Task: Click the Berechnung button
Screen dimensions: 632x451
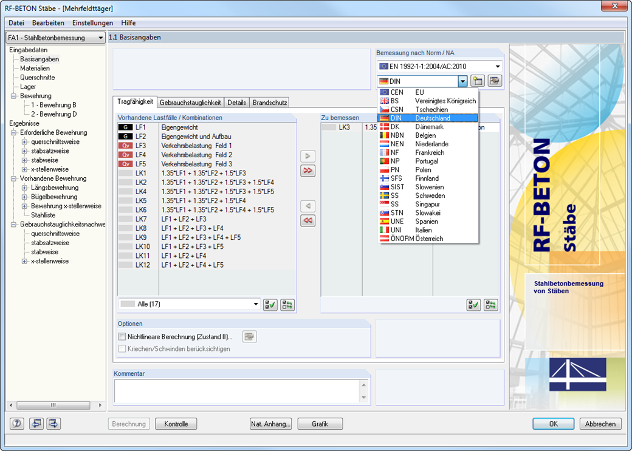Action: (x=129, y=424)
